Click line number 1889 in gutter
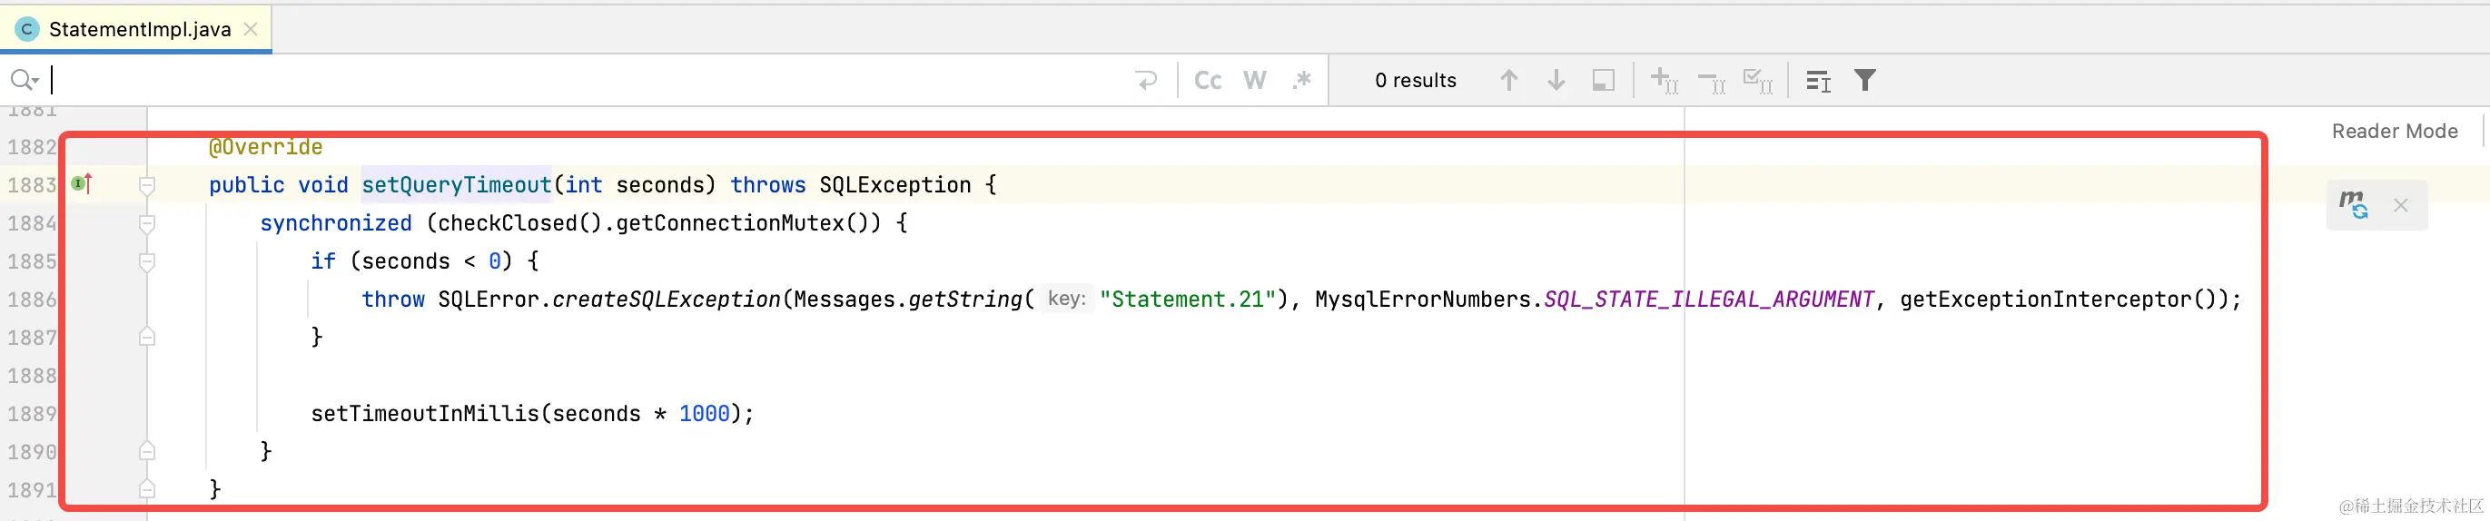This screenshot has height=521, width=2490. coord(32,414)
